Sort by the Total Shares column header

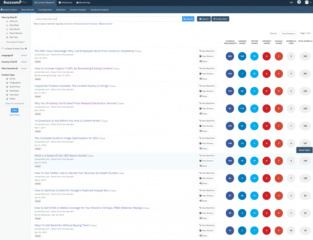(305, 41)
